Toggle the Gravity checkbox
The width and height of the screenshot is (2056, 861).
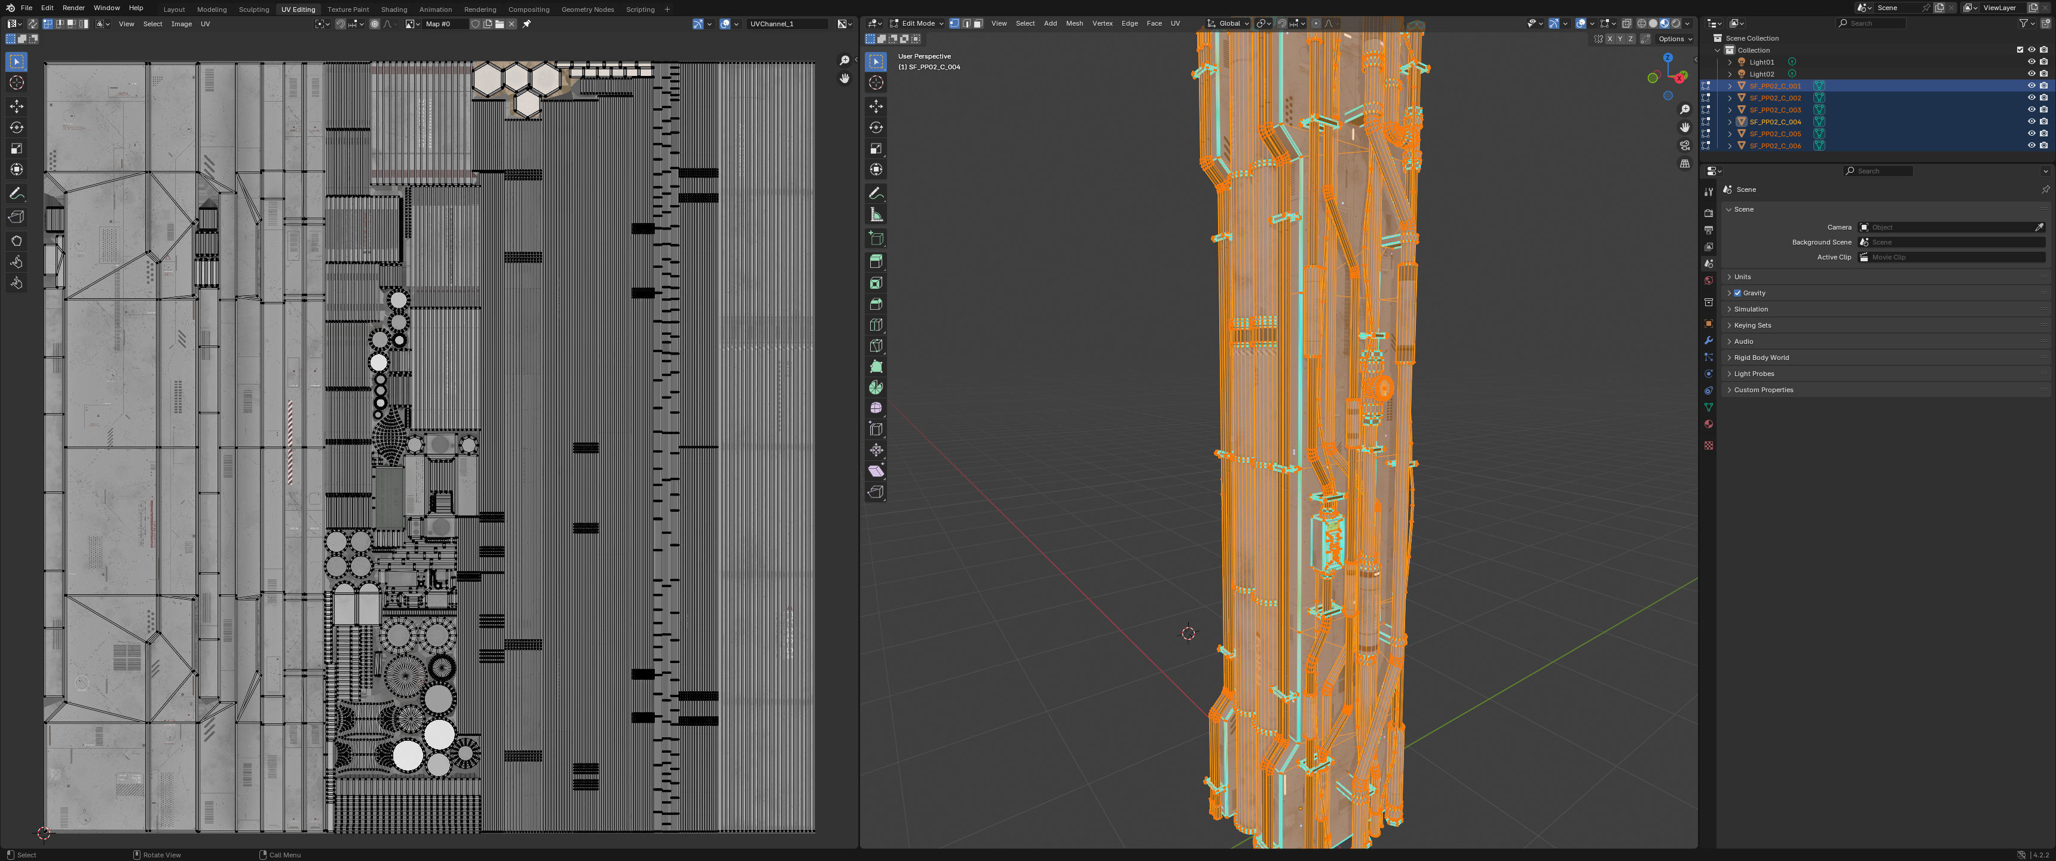coord(1737,293)
